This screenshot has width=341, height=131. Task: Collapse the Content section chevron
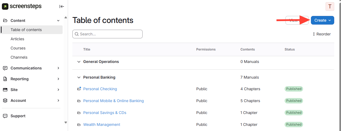click(x=58, y=21)
